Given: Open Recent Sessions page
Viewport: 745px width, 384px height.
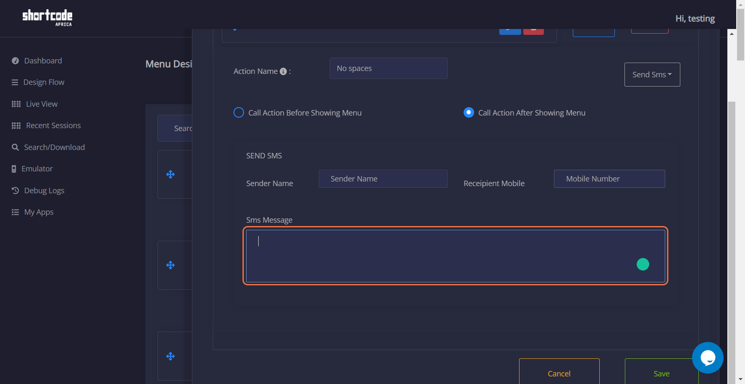Looking at the screenshot, I should click(53, 126).
